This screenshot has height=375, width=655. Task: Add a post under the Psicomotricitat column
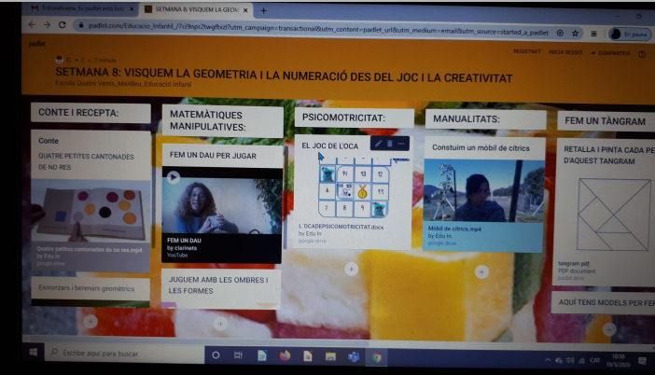tap(351, 269)
